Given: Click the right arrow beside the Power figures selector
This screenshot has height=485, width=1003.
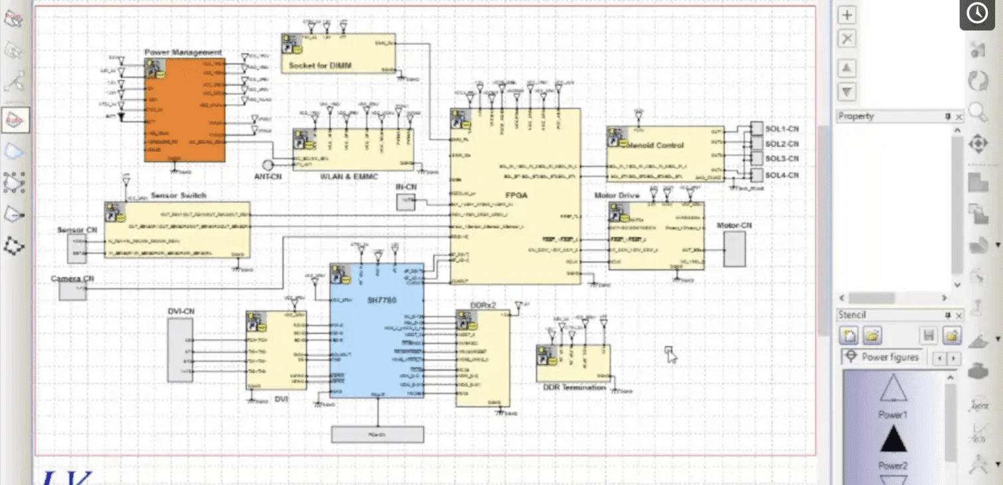Looking at the screenshot, I should 954,358.
